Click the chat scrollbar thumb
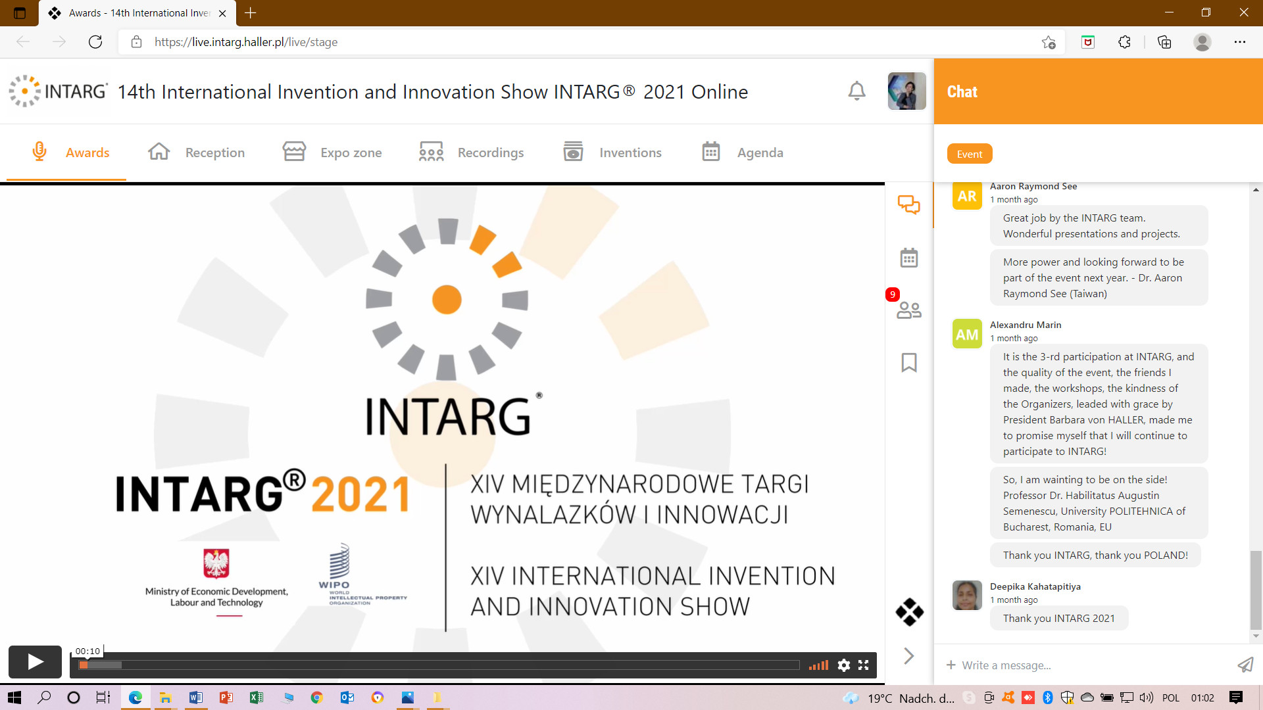The width and height of the screenshot is (1263, 710). click(x=1256, y=590)
